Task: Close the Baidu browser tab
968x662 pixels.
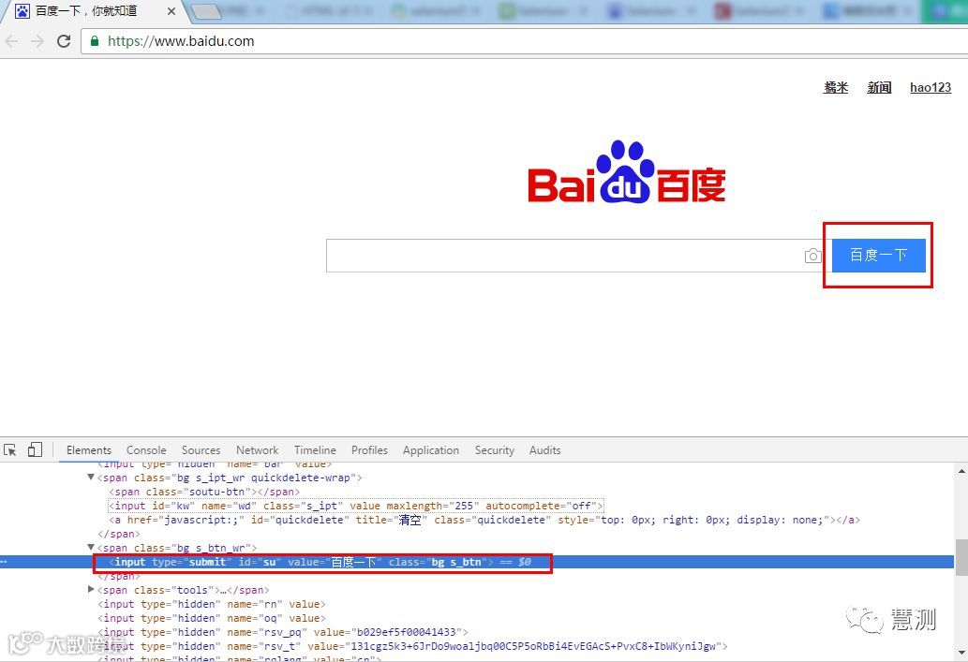Action: [171, 11]
